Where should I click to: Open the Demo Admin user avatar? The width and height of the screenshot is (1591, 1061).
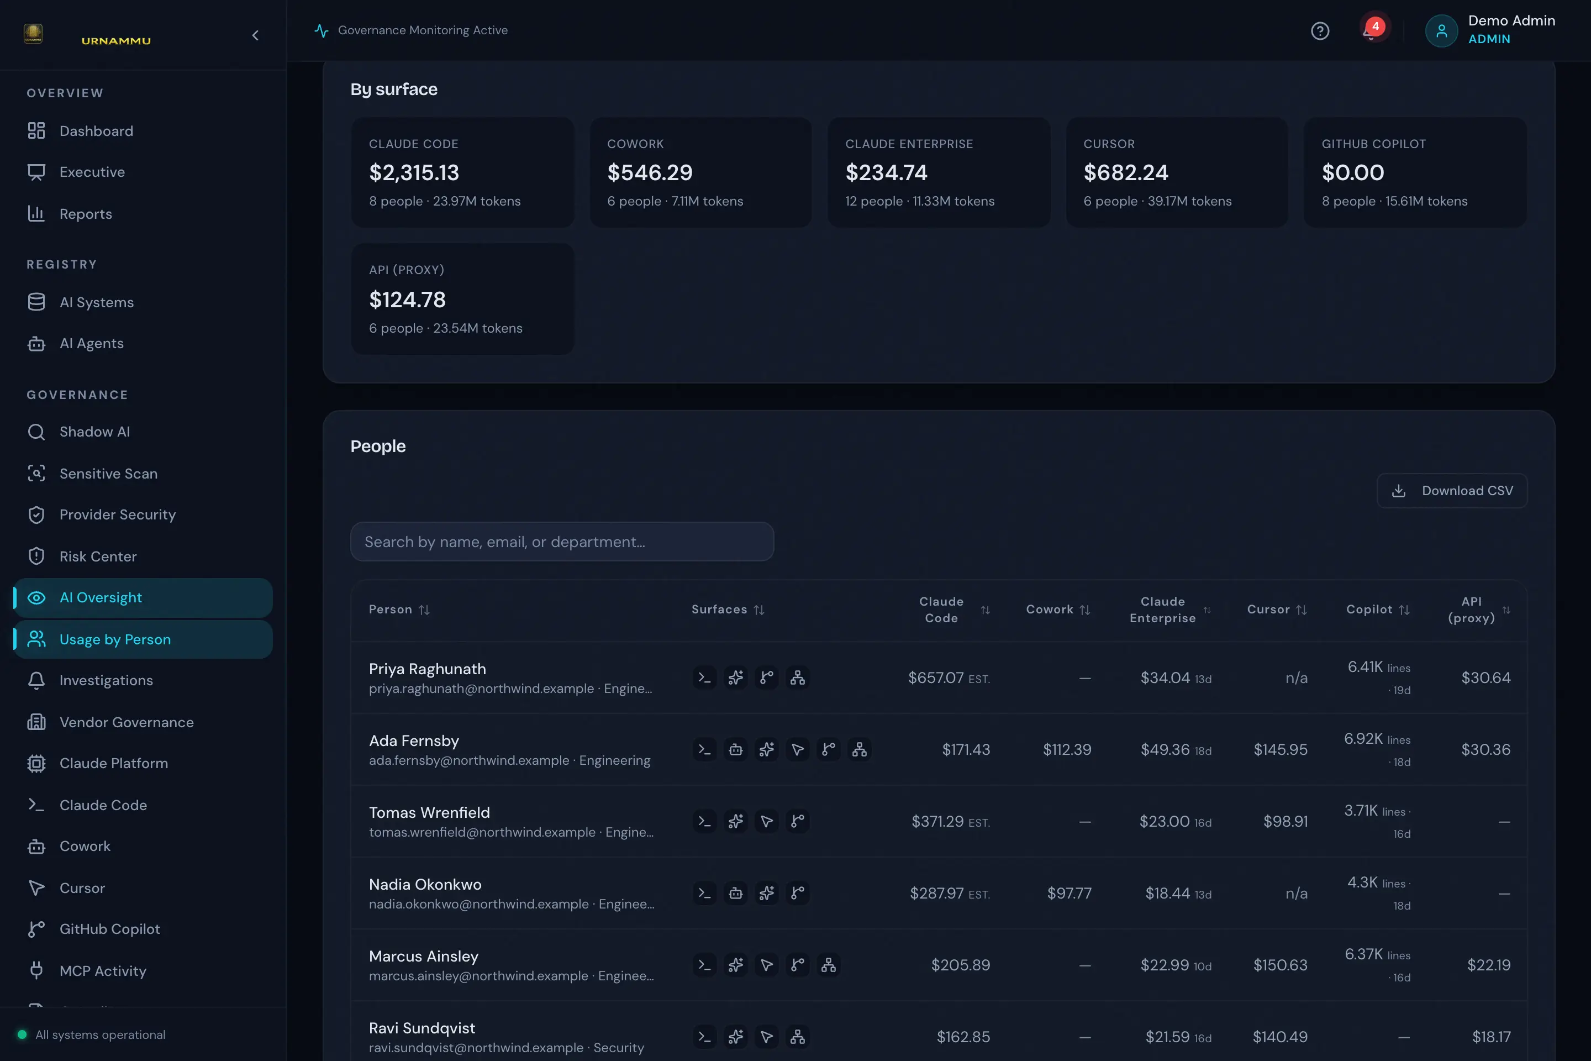[1441, 31]
